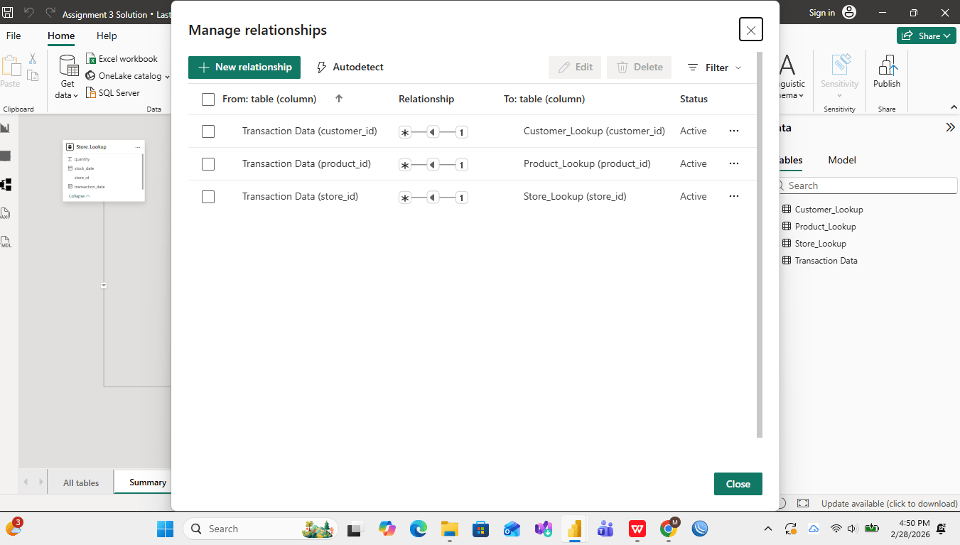Open the Help ribbon tab
Image resolution: width=960 pixels, height=545 pixels.
click(x=107, y=36)
